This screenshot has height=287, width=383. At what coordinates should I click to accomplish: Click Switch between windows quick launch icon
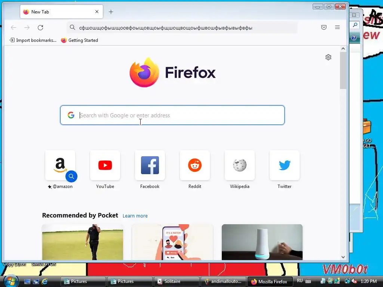pos(36,281)
